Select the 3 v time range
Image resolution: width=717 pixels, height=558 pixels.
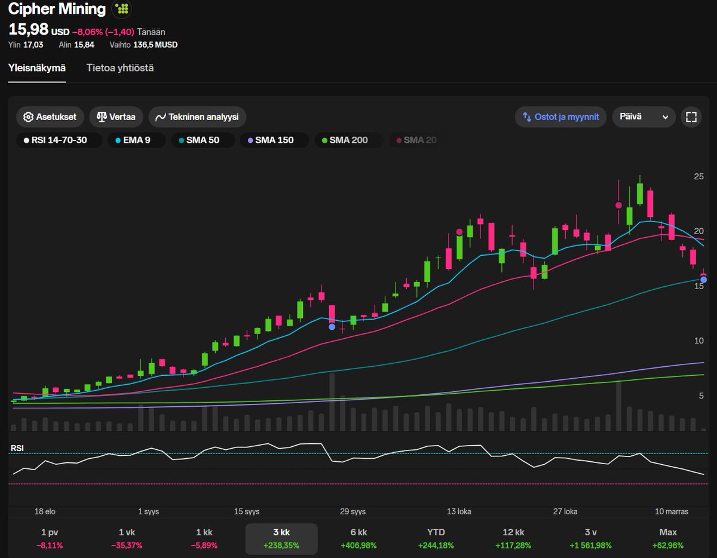[591, 538]
